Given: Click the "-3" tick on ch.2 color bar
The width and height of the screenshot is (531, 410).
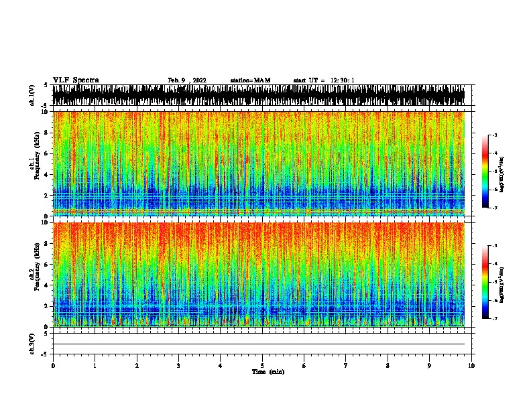Looking at the screenshot, I should (x=494, y=246).
